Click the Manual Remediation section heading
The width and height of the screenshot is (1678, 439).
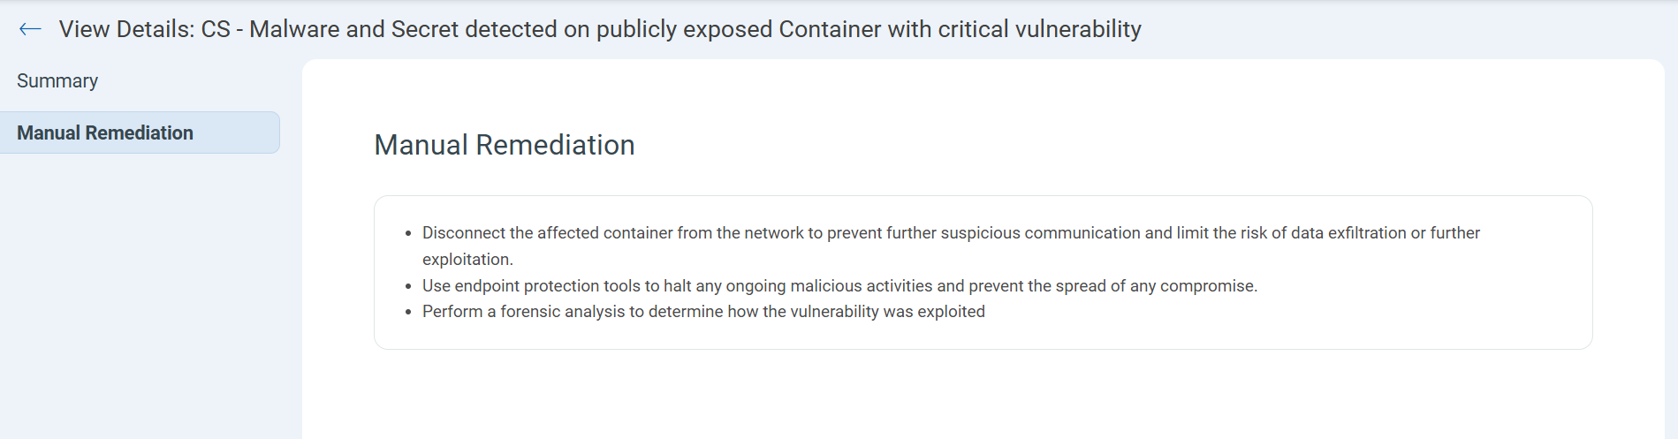505,145
